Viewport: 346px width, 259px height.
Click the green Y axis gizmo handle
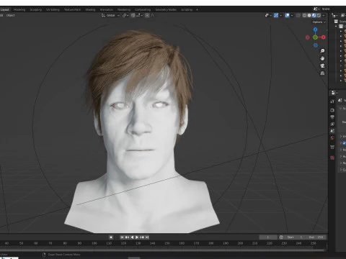pyautogui.click(x=315, y=37)
